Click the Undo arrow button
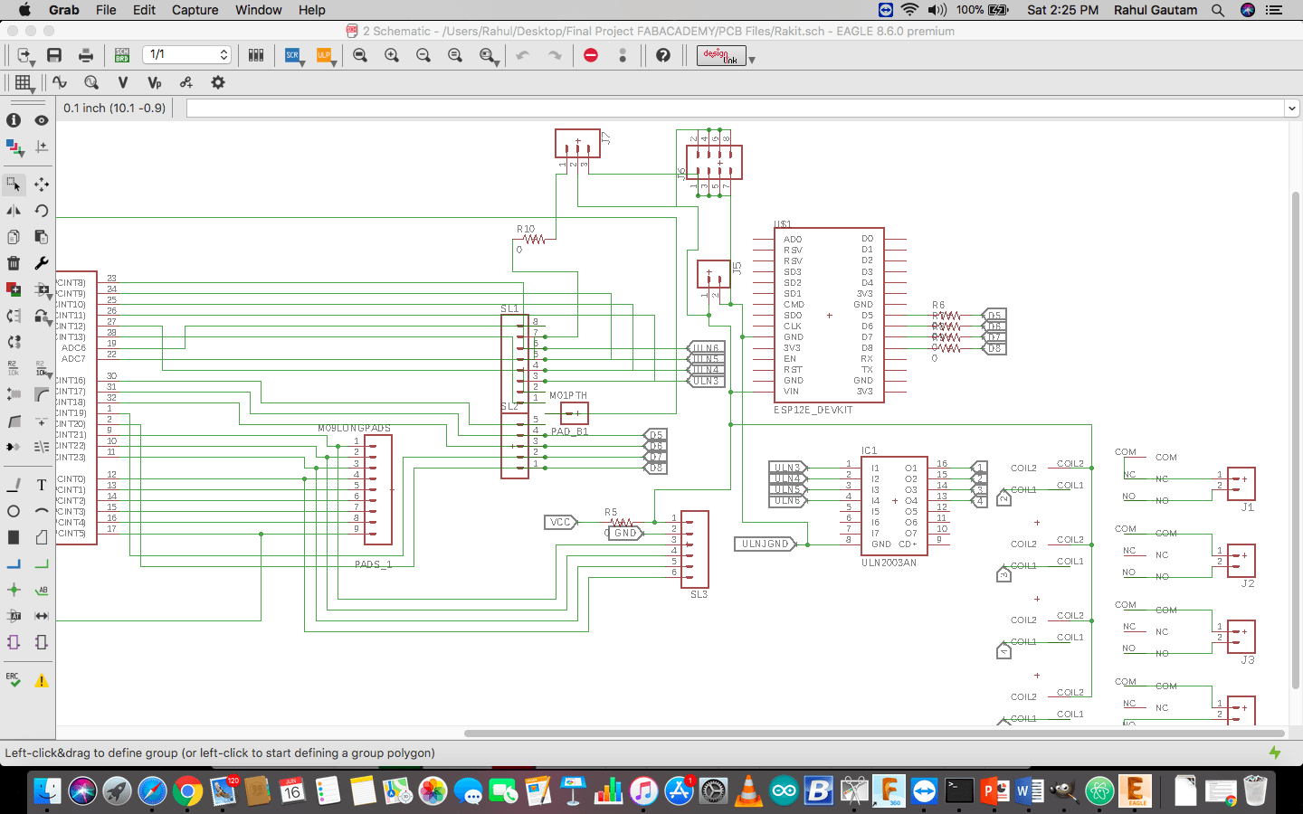1303x814 pixels. click(x=523, y=55)
